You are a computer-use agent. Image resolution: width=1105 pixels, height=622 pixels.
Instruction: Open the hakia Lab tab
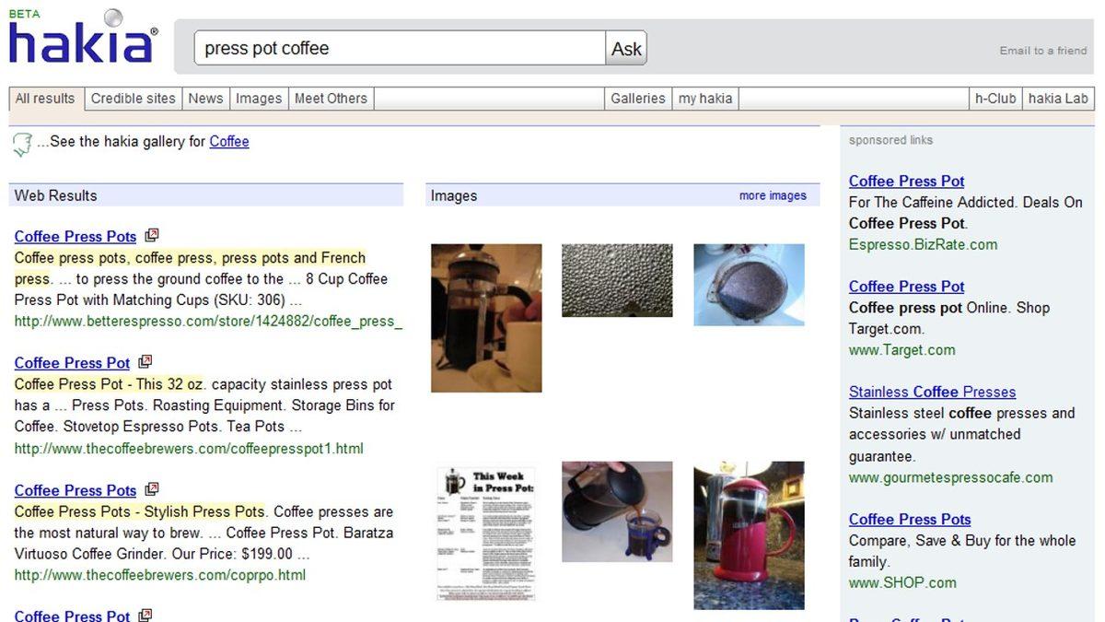[1058, 99]
